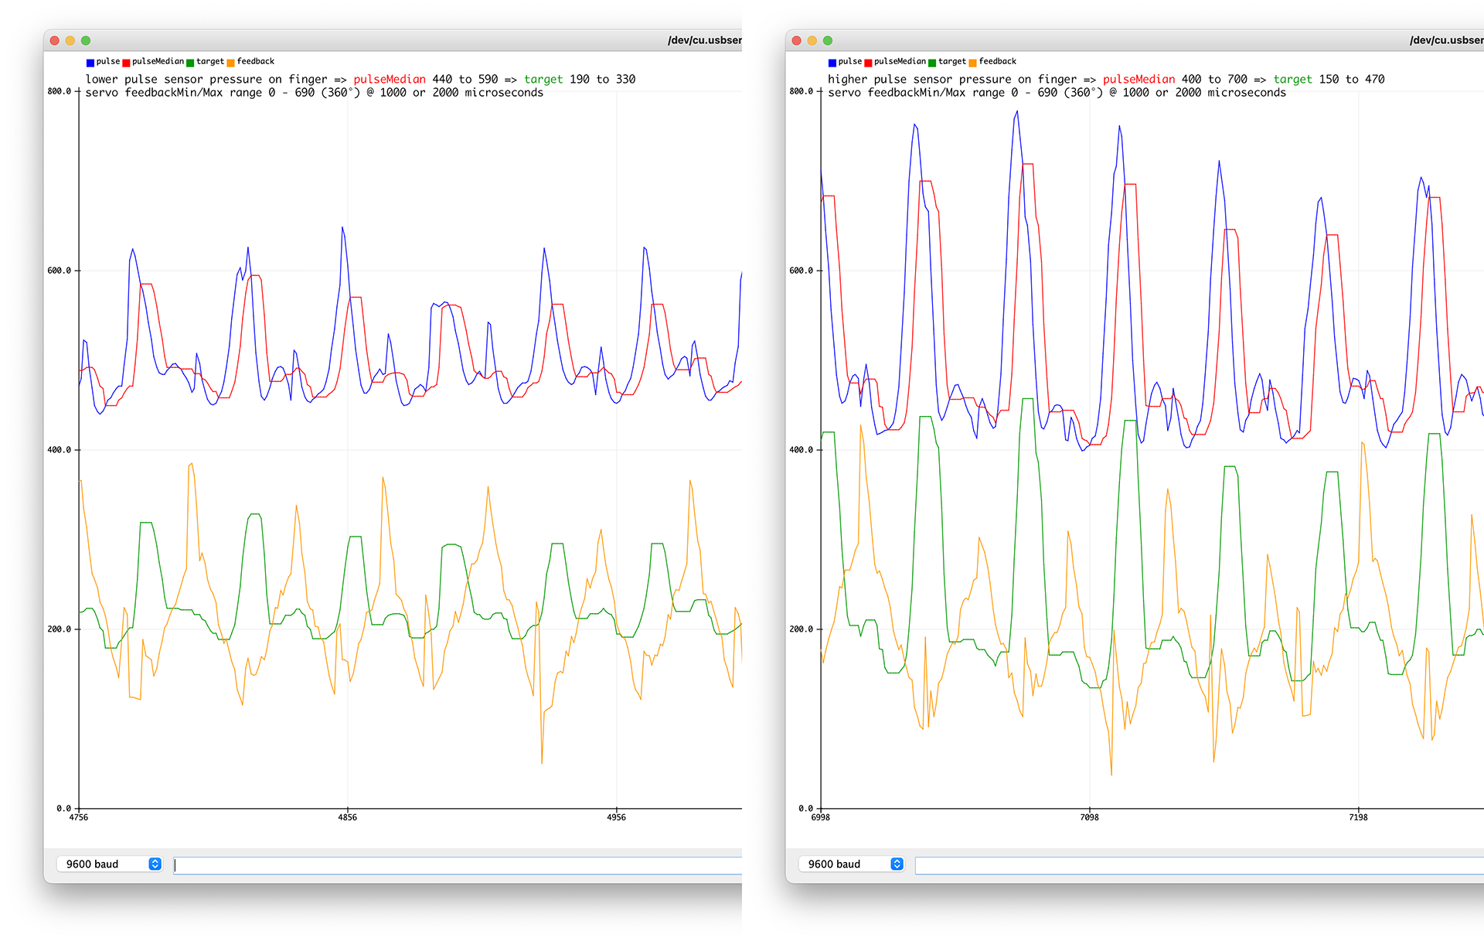The height and width of the screenshot is (941, 1484).
Task: Click the left window's baud dropdown arrow stepper
Action: tap(155, 864)
